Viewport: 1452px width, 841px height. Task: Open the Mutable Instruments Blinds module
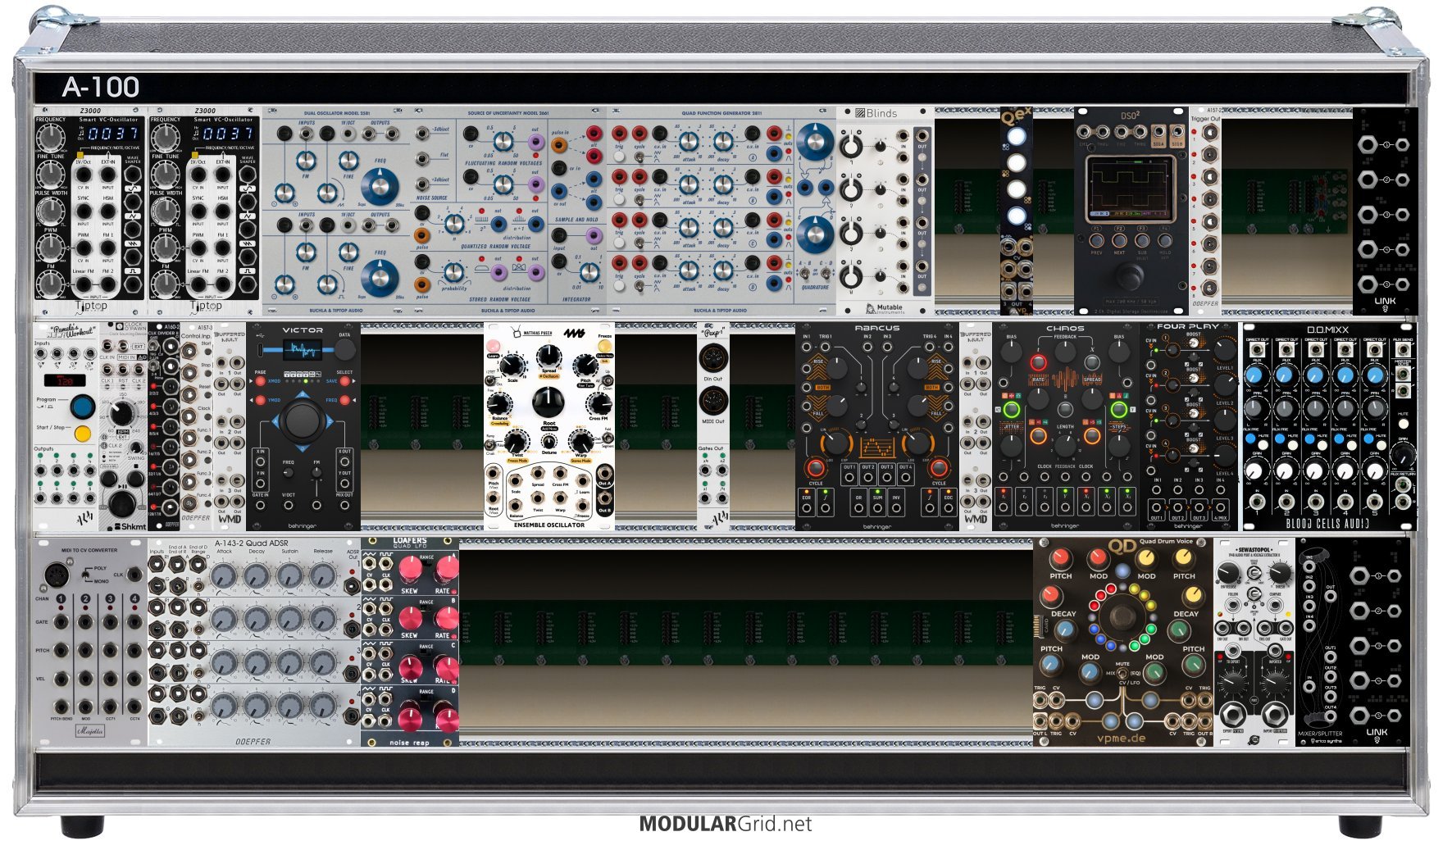tap(885, 211)
